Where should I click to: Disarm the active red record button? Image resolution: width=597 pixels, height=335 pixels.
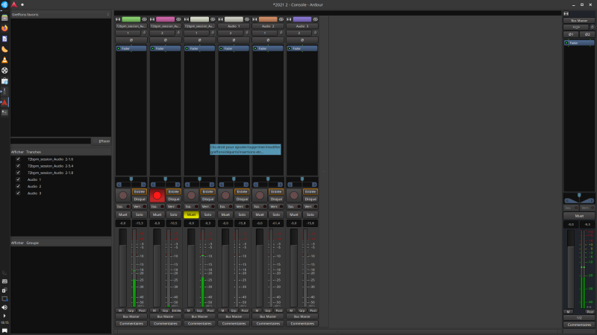[x=157, y=195]
